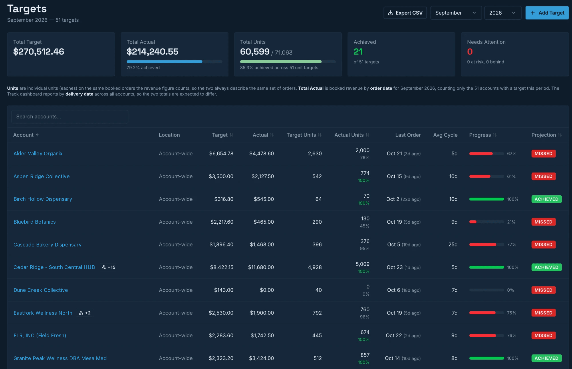Image resolution: width=572 pixels, height=369 pixels.
Task: Click the Total Units progress bar
Action: click(288, 62)
